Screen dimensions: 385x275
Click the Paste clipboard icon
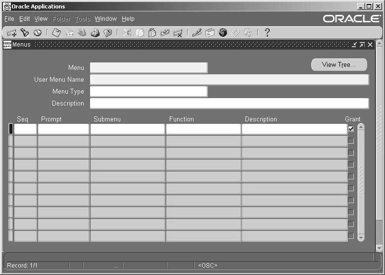coord(152,32)
